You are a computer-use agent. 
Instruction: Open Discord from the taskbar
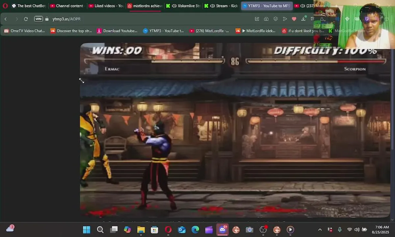click(223, 229)
